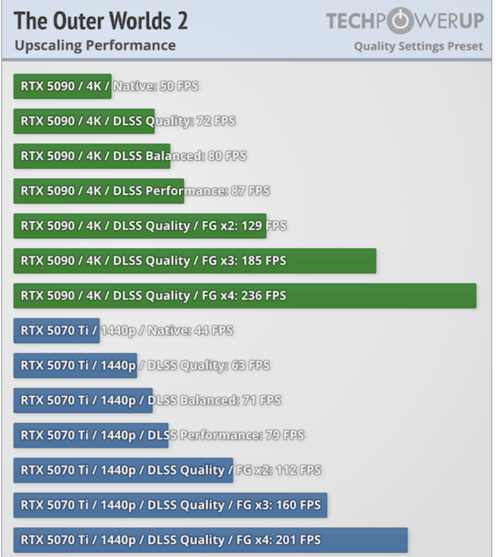Click the RTX 5090 FG x3 185 FPS bar
Screen dimensions: 496x557
(195, 261)
